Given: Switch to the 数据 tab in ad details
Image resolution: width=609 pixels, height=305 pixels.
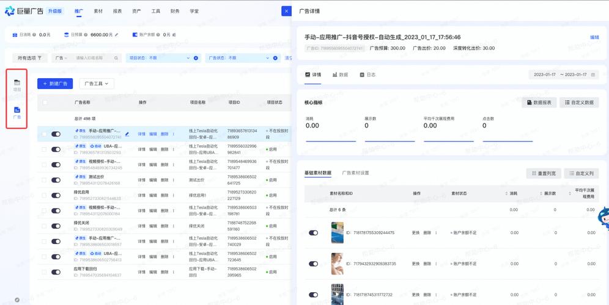Looking at the screenshot, I should point(340,75).
